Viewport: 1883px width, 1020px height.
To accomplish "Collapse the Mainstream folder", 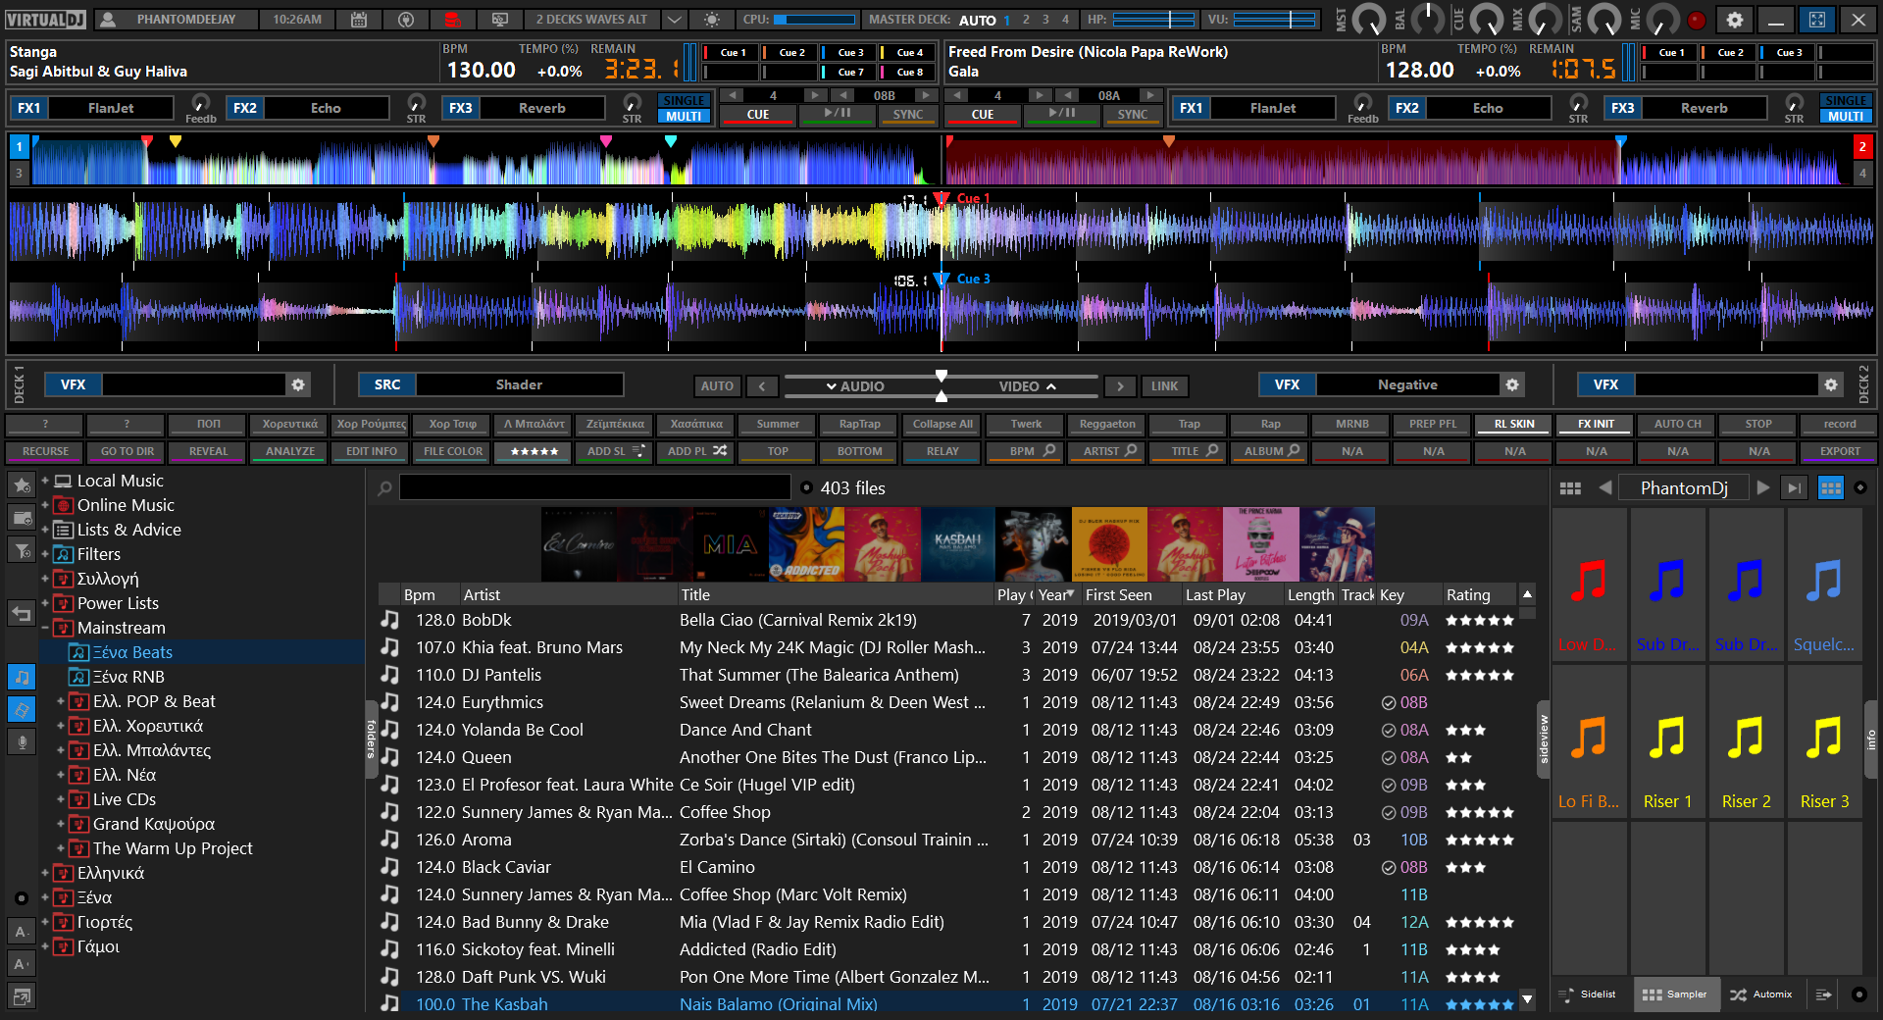I will click(45, 628).
